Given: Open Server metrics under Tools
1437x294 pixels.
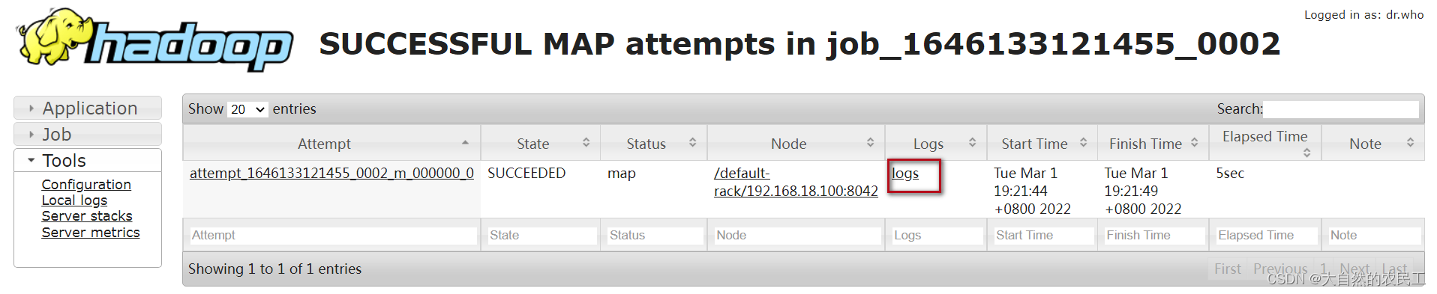Looking at the screenshot, I should tap(91, 233).
